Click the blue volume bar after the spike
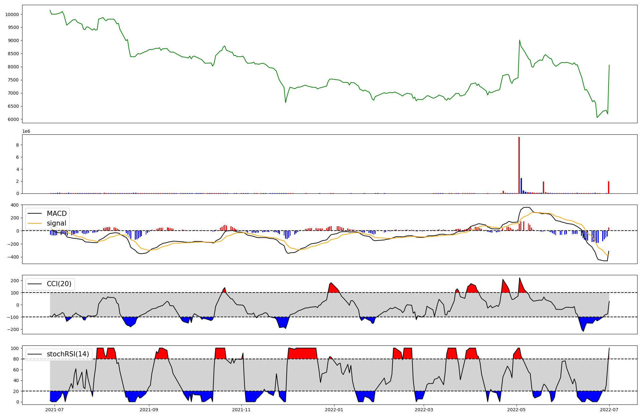 pyautogui.click(x=521, y=186)
